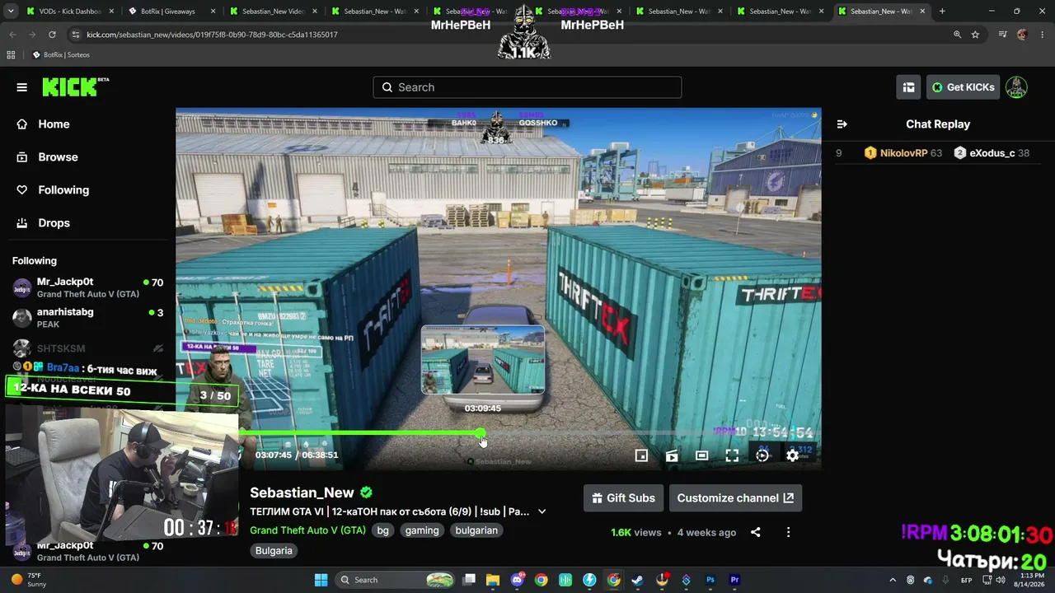1055x593 pixels.
Task: Collapse the Chat Replay panel
Action: pyautogui.click(x=842, y=124)
